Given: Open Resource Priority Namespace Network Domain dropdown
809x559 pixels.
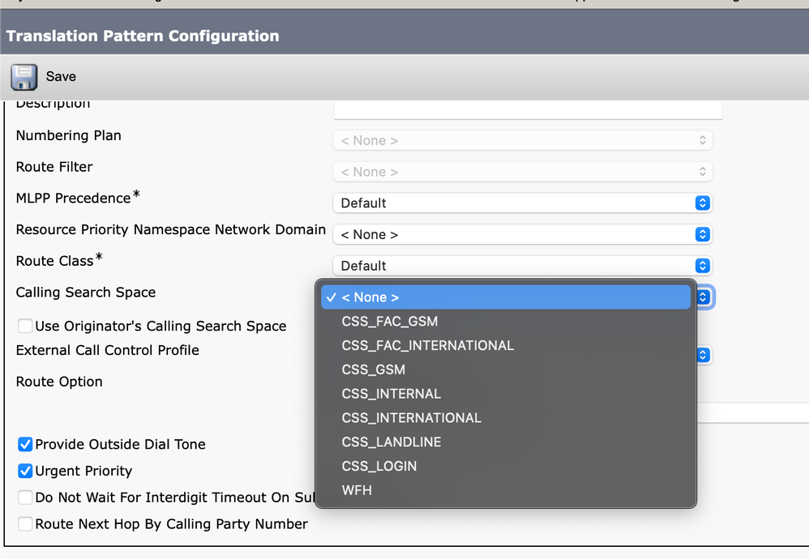Looking at the screenshot, I should coord(523,235).
